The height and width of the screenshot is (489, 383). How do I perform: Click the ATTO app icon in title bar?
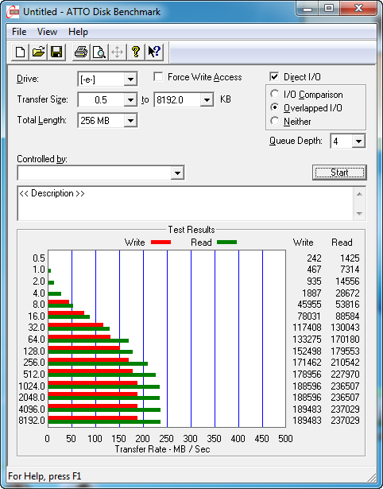pyautogui.click(x=14, y=12)
